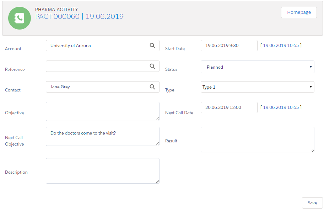Click the Next Call Date input field

click(x=229, y=107)
